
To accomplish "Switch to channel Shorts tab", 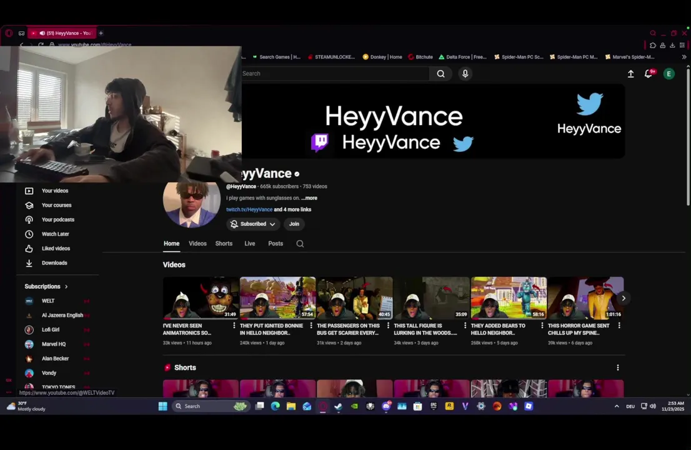I will [224, 244].
